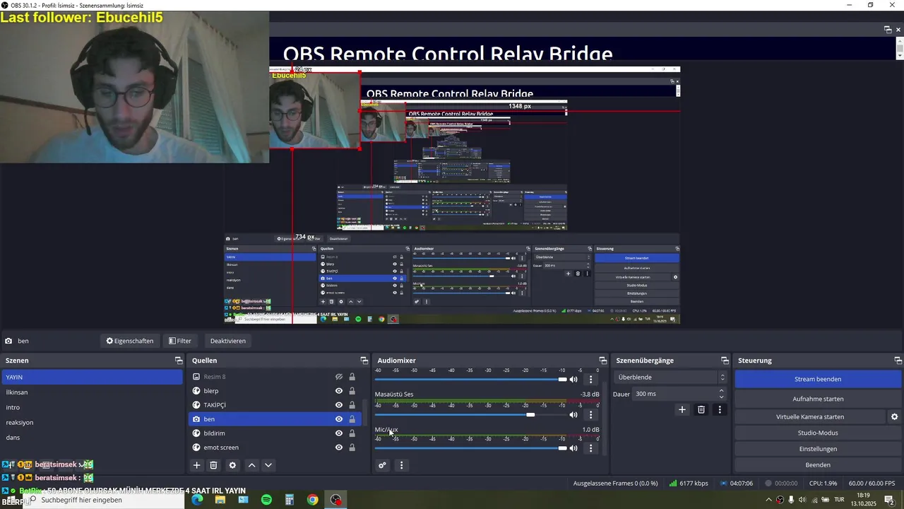Open advanced audio properties gears icon
Screen dimensions: 904x509
click(x=382, y=465)
